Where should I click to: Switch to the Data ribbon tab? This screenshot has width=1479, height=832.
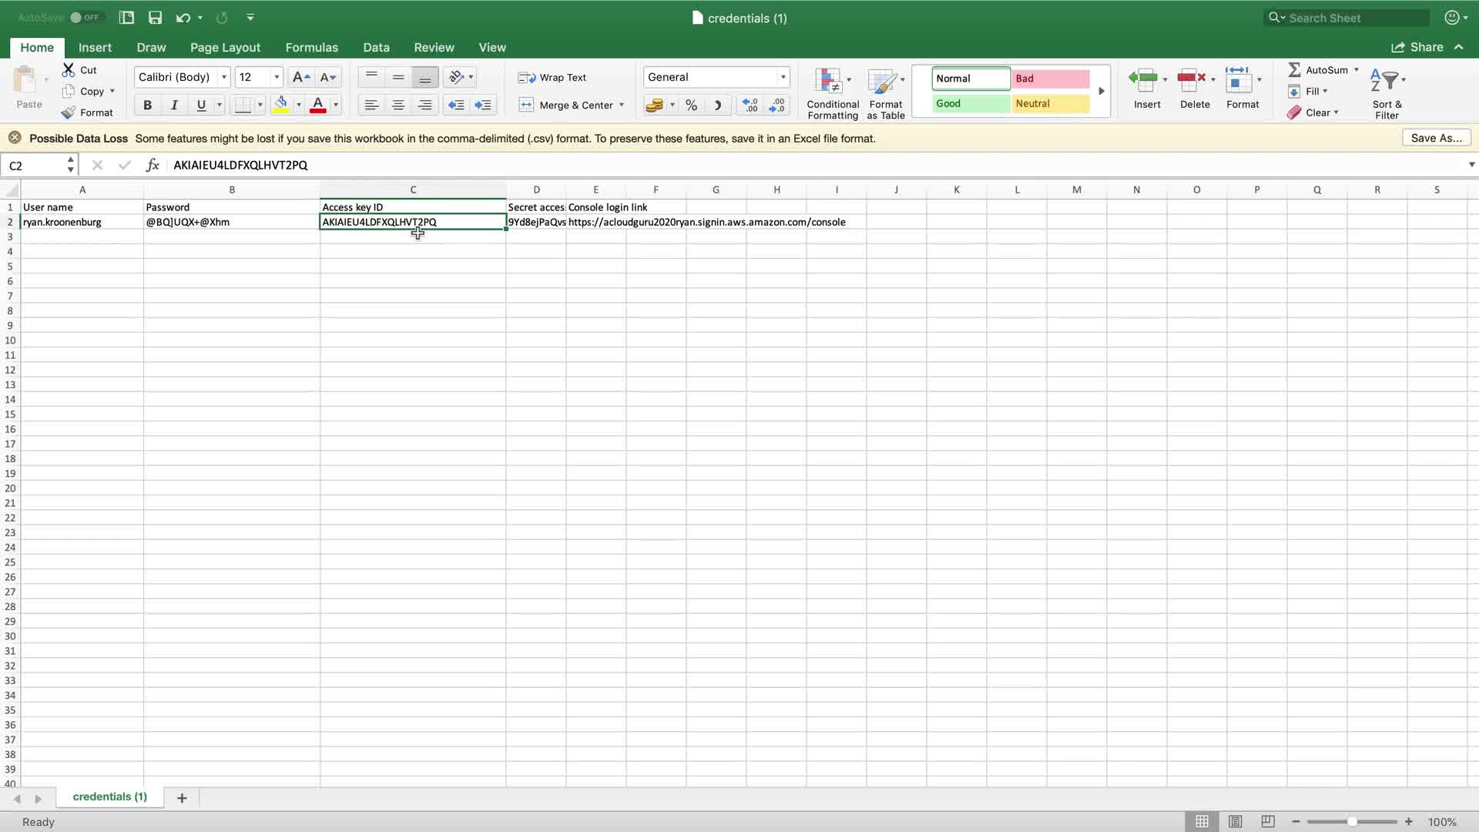coord(376,47)
